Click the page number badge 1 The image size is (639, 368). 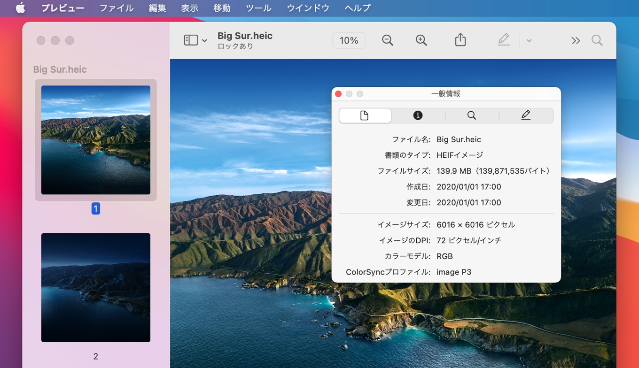96,208
